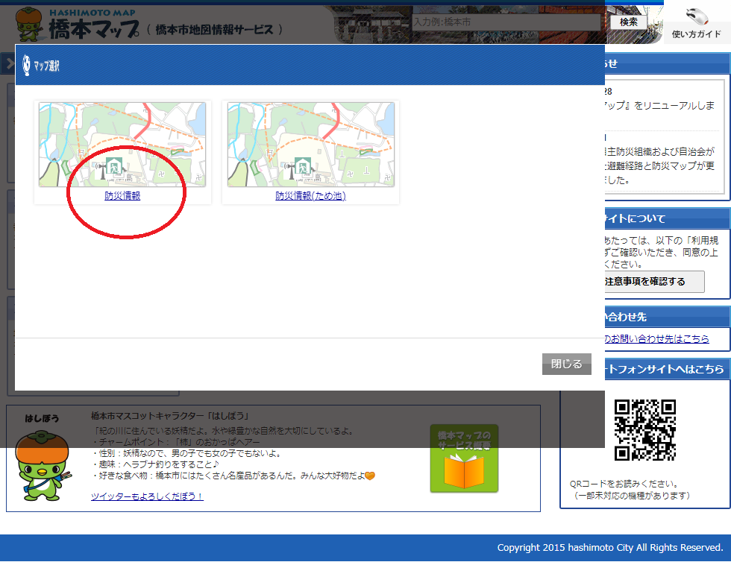Click the globe icon beside マップ選択 title
The height and width of the screenshot is (565, 731).
tap(27, 65)
